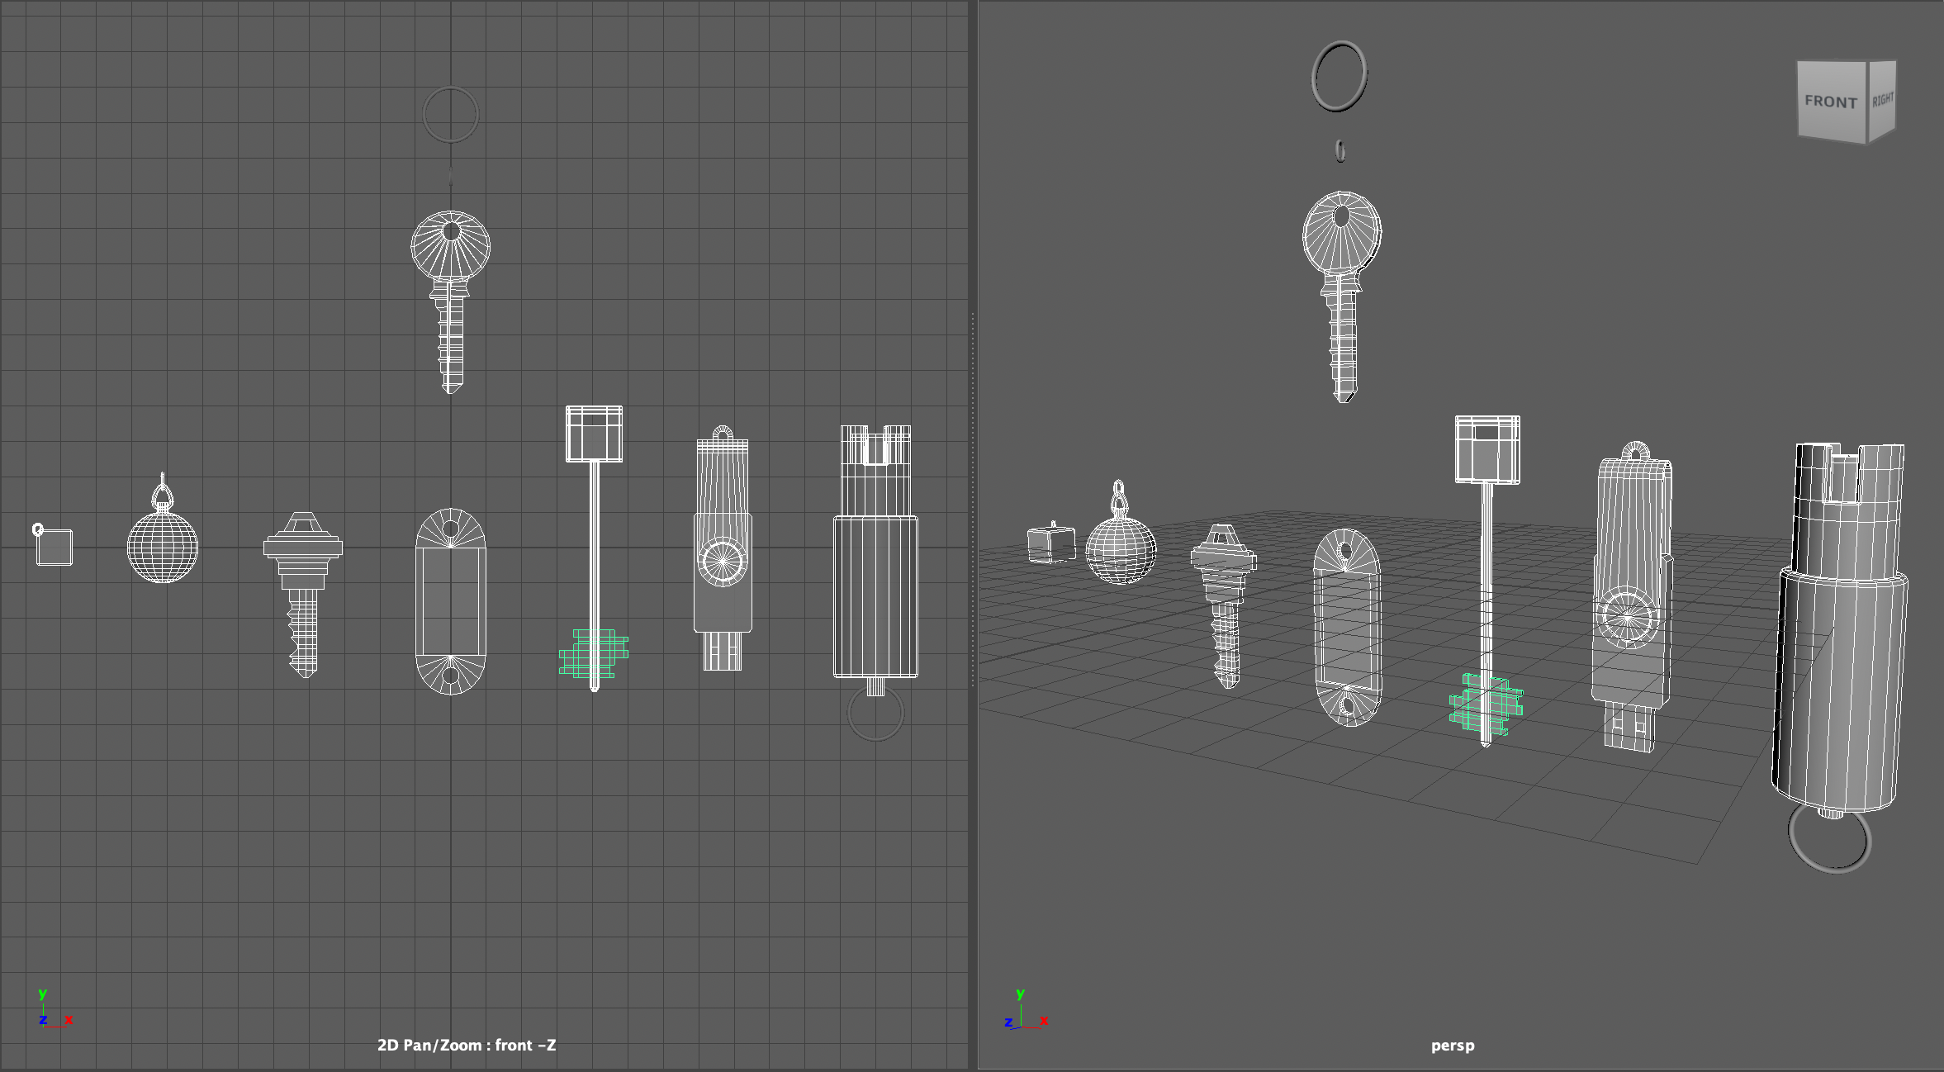Image resolution: width=1944 pixels, height=1072 pixels.
Task: Select the top key ring in persp view
Action: tap(1339, 76)
